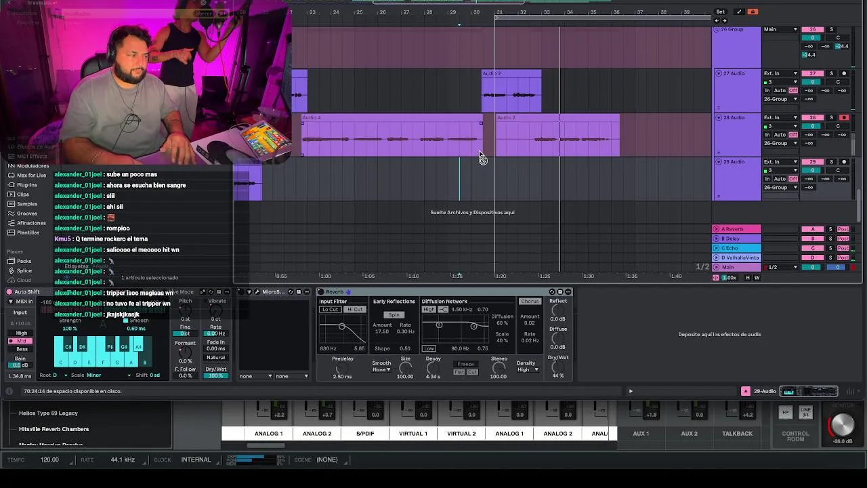
Task: Open Packs in Places section
Action: [24, 261]
